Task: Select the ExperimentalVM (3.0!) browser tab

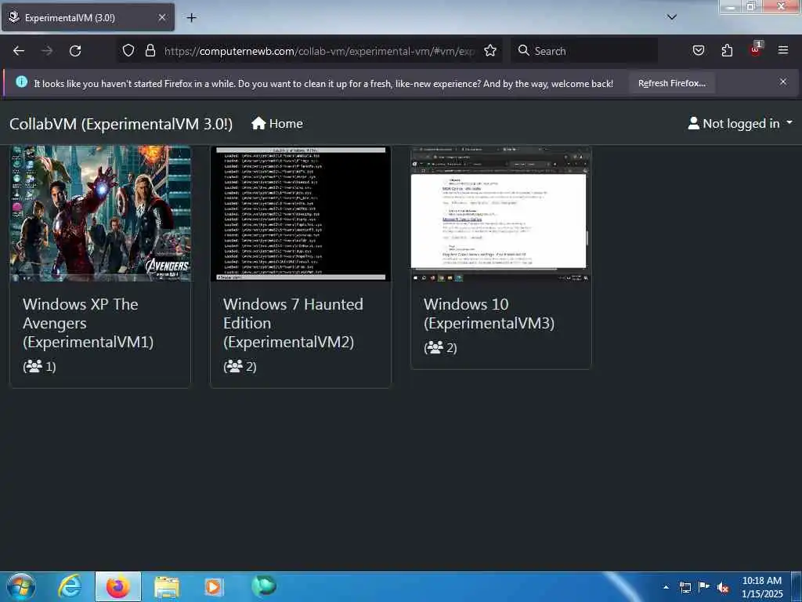Action: click(x=88, y=17)
